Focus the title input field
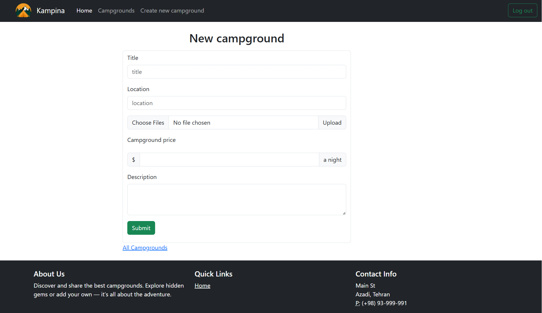The height and width of the screenshot is (313, 542). pos(236,72)
